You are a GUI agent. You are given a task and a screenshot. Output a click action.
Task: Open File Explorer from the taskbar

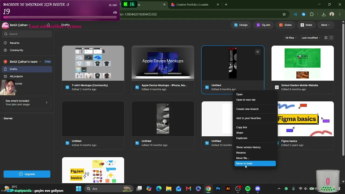pyautogui.click(x=169, y=189)
